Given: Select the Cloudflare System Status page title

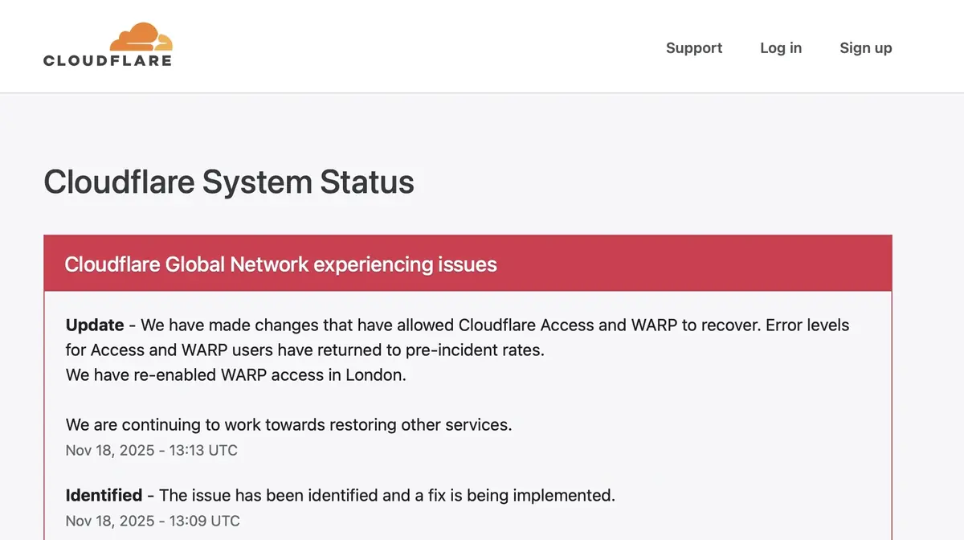Looking at the screenshot, I should click(230, 182).
